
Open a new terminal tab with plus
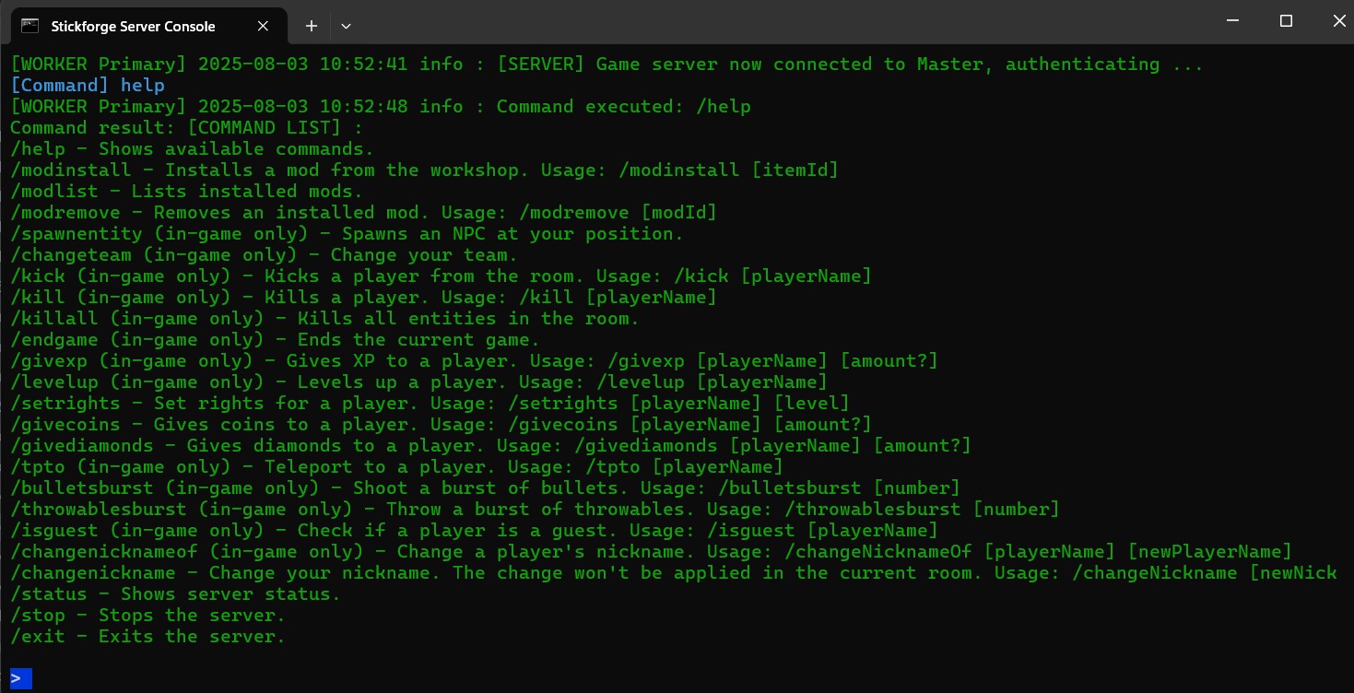312,26
